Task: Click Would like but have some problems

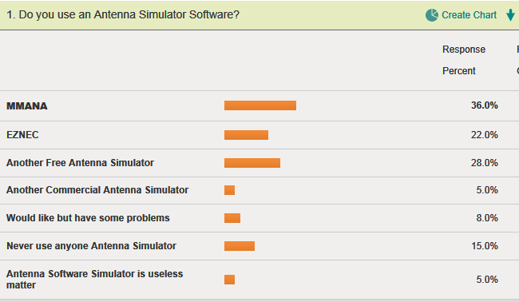Action: [88, 218]
